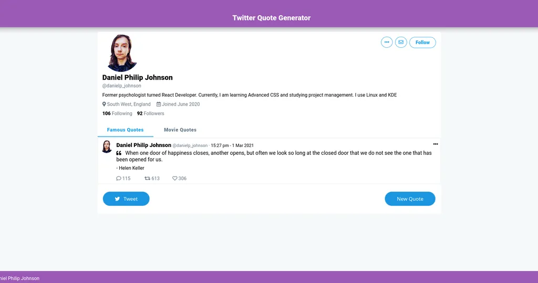The height and width of the screenshot is (283, 538).
Task: Click the Daniel Philip Johnson tweet author name
Action: 143,145
